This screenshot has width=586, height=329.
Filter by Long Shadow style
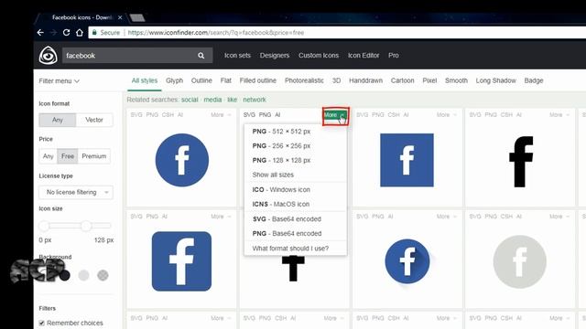click(x=495, y=80)
